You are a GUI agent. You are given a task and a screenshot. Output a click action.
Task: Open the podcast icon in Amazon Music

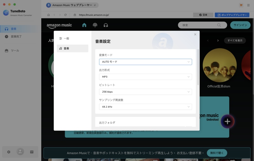pos(95,25)
